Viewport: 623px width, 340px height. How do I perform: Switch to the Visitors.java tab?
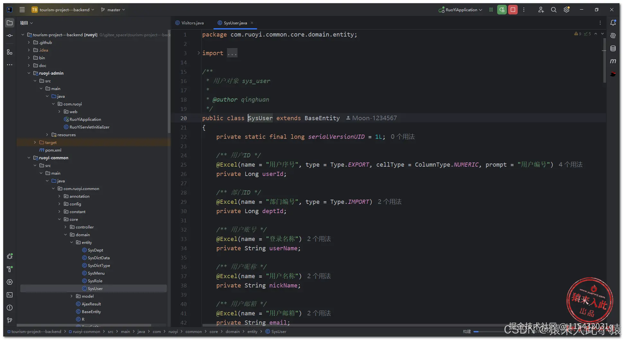[x=190, y=23]
